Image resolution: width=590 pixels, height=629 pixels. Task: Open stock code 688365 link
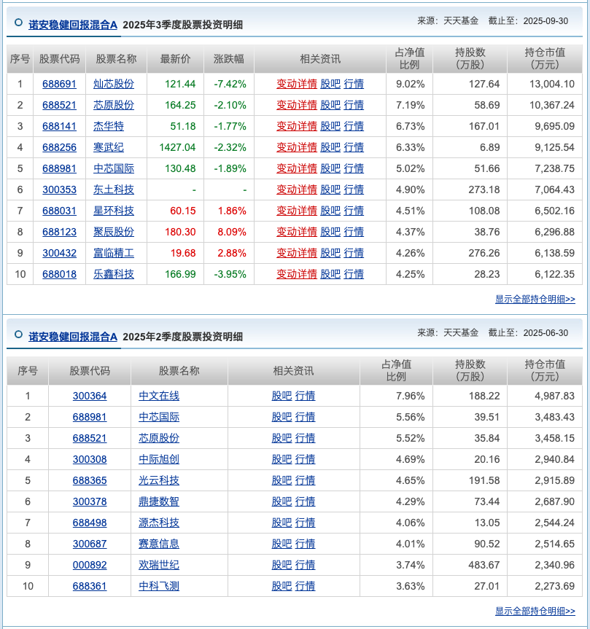(x=90, y=480)
